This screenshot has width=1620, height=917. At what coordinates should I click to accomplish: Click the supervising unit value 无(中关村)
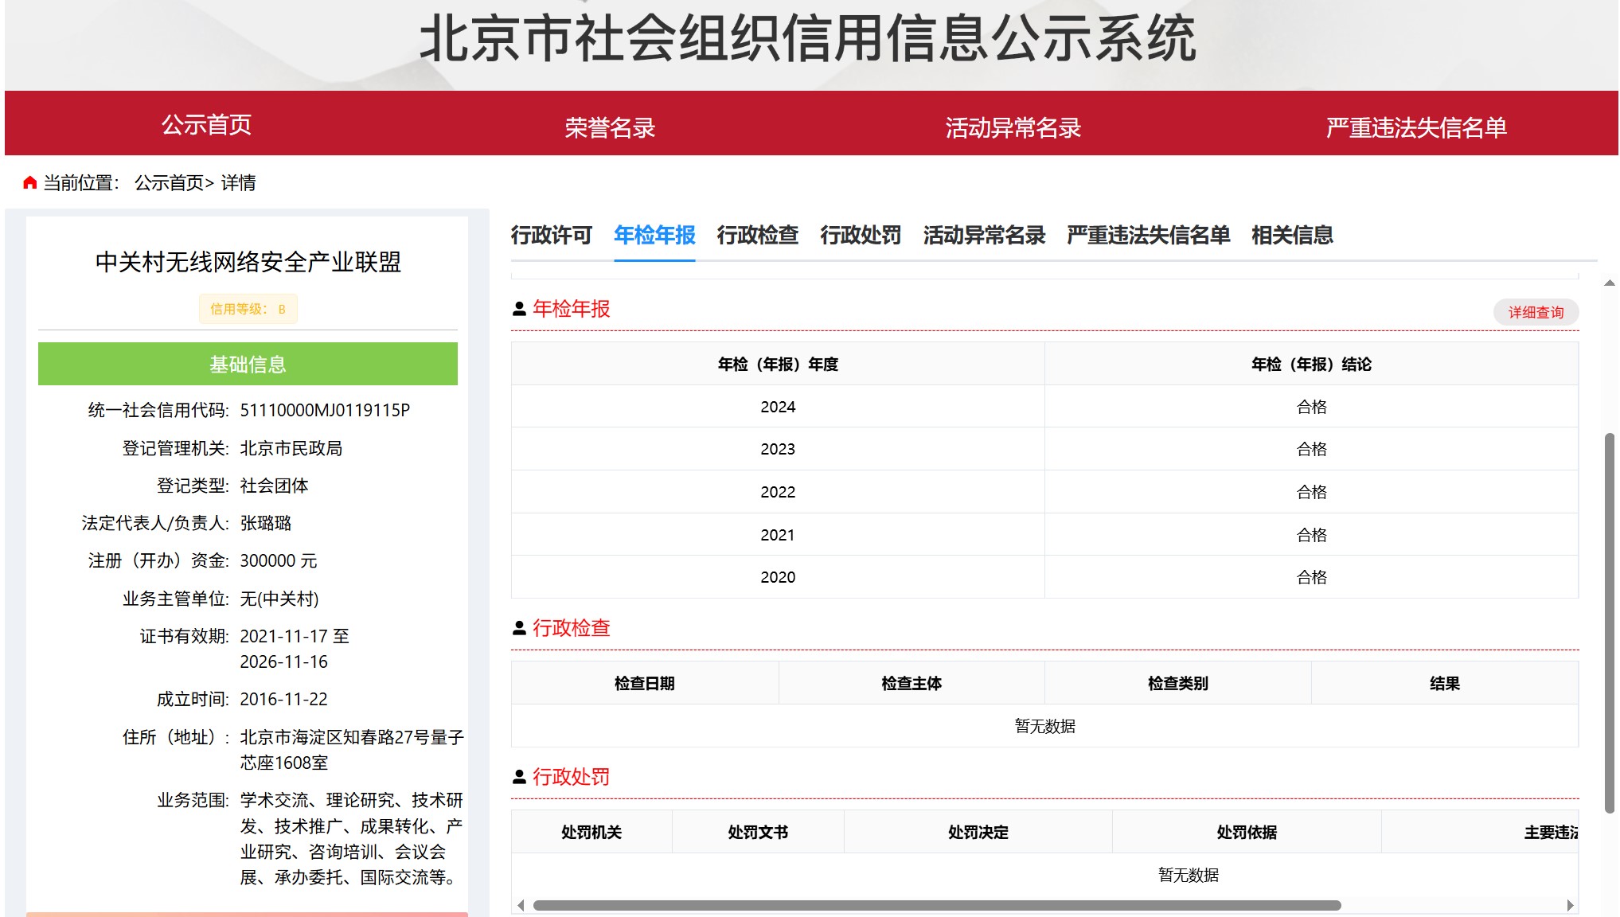point(279,599)
